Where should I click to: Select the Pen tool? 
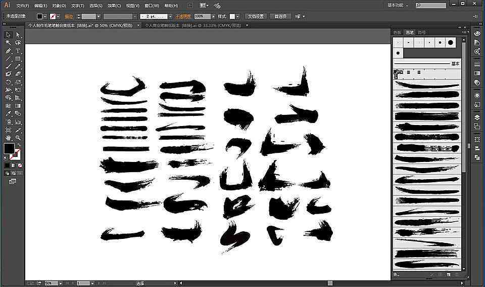tap(9, 51)
